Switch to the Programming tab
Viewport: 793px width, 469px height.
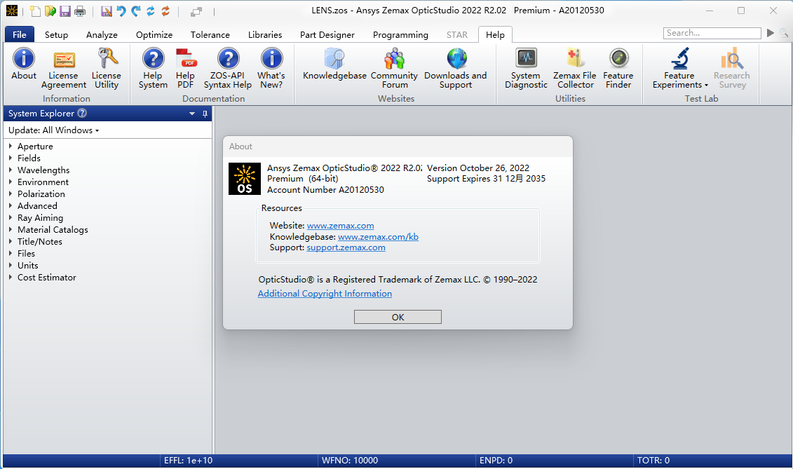400,34
